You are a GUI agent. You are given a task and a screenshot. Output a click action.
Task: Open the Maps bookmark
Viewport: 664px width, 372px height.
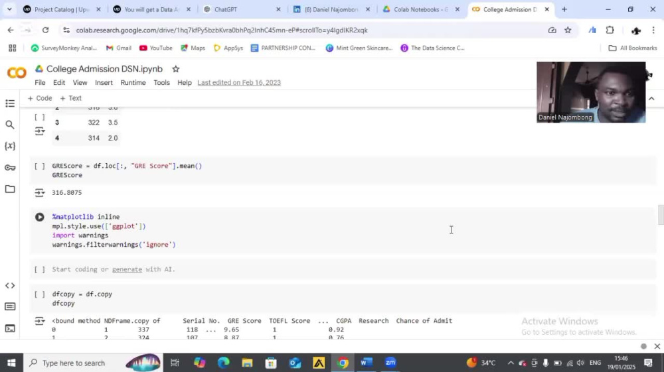(x=193, y=48)
